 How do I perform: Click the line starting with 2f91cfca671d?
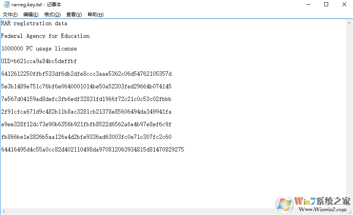tap(86, 112)
